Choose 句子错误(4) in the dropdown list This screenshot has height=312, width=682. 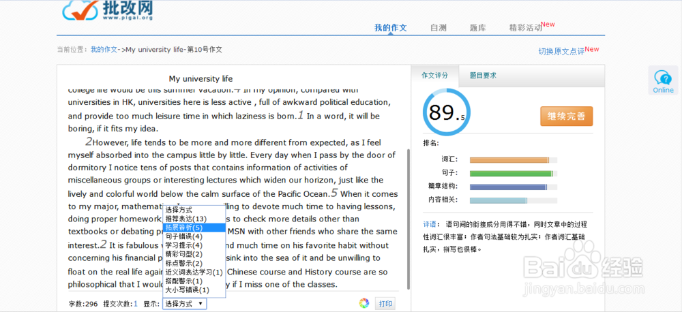[183, 236]
